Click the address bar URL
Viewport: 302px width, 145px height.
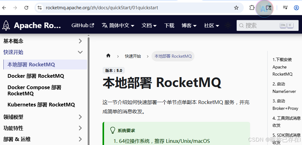(x=102, y=8)
